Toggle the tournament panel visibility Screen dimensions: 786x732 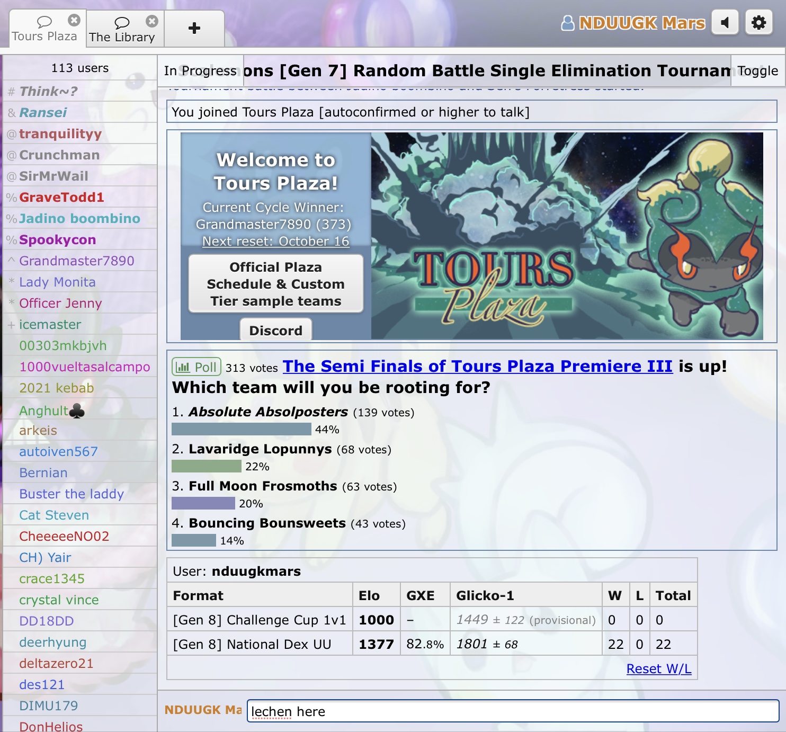point(757,70)
